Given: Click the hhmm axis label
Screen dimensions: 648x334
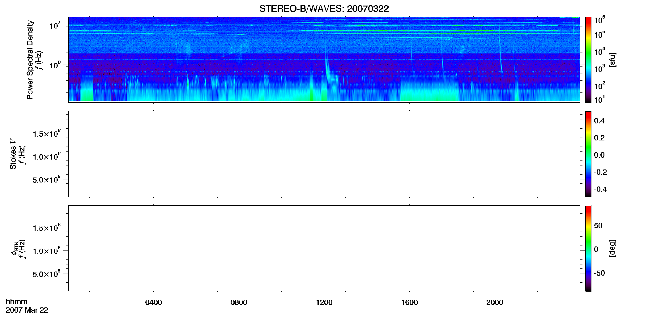Looking at the screenshot, I should 17,302.
